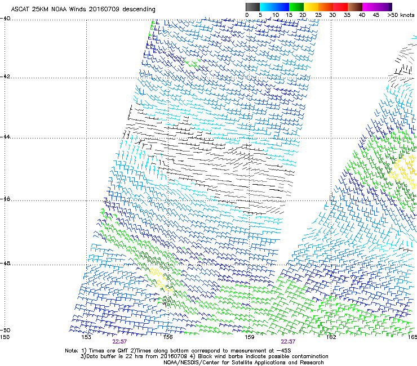Click the latitude label '-46'
The width and height of the screenshot is (417, 366).
click(x=5, y=199)
